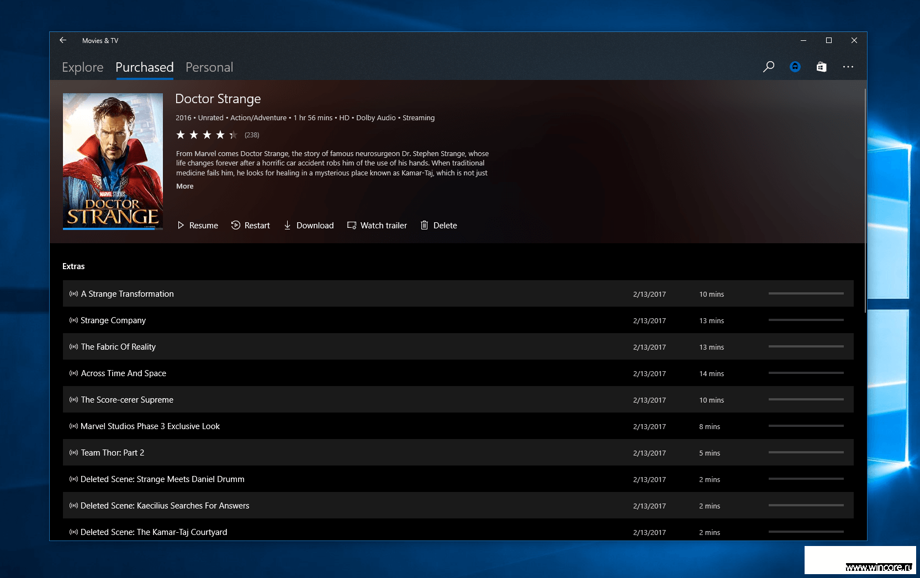Resume playing Doctor Strange

(198, 226)
